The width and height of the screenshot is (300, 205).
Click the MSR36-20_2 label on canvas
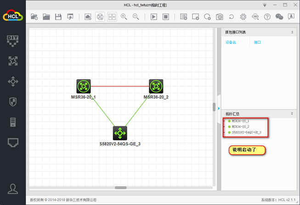pos(156,97)
